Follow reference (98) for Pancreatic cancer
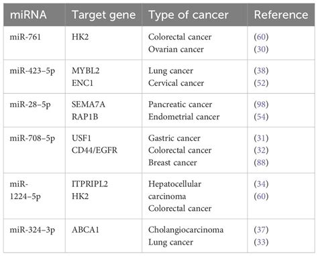Screen dimensions: 318x256 click(x=261, y=105)
